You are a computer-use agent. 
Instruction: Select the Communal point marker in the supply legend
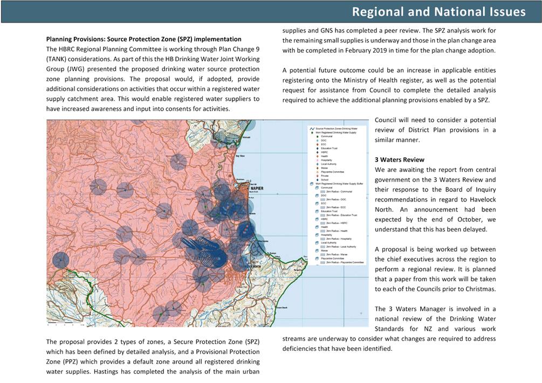coord(317,136)
